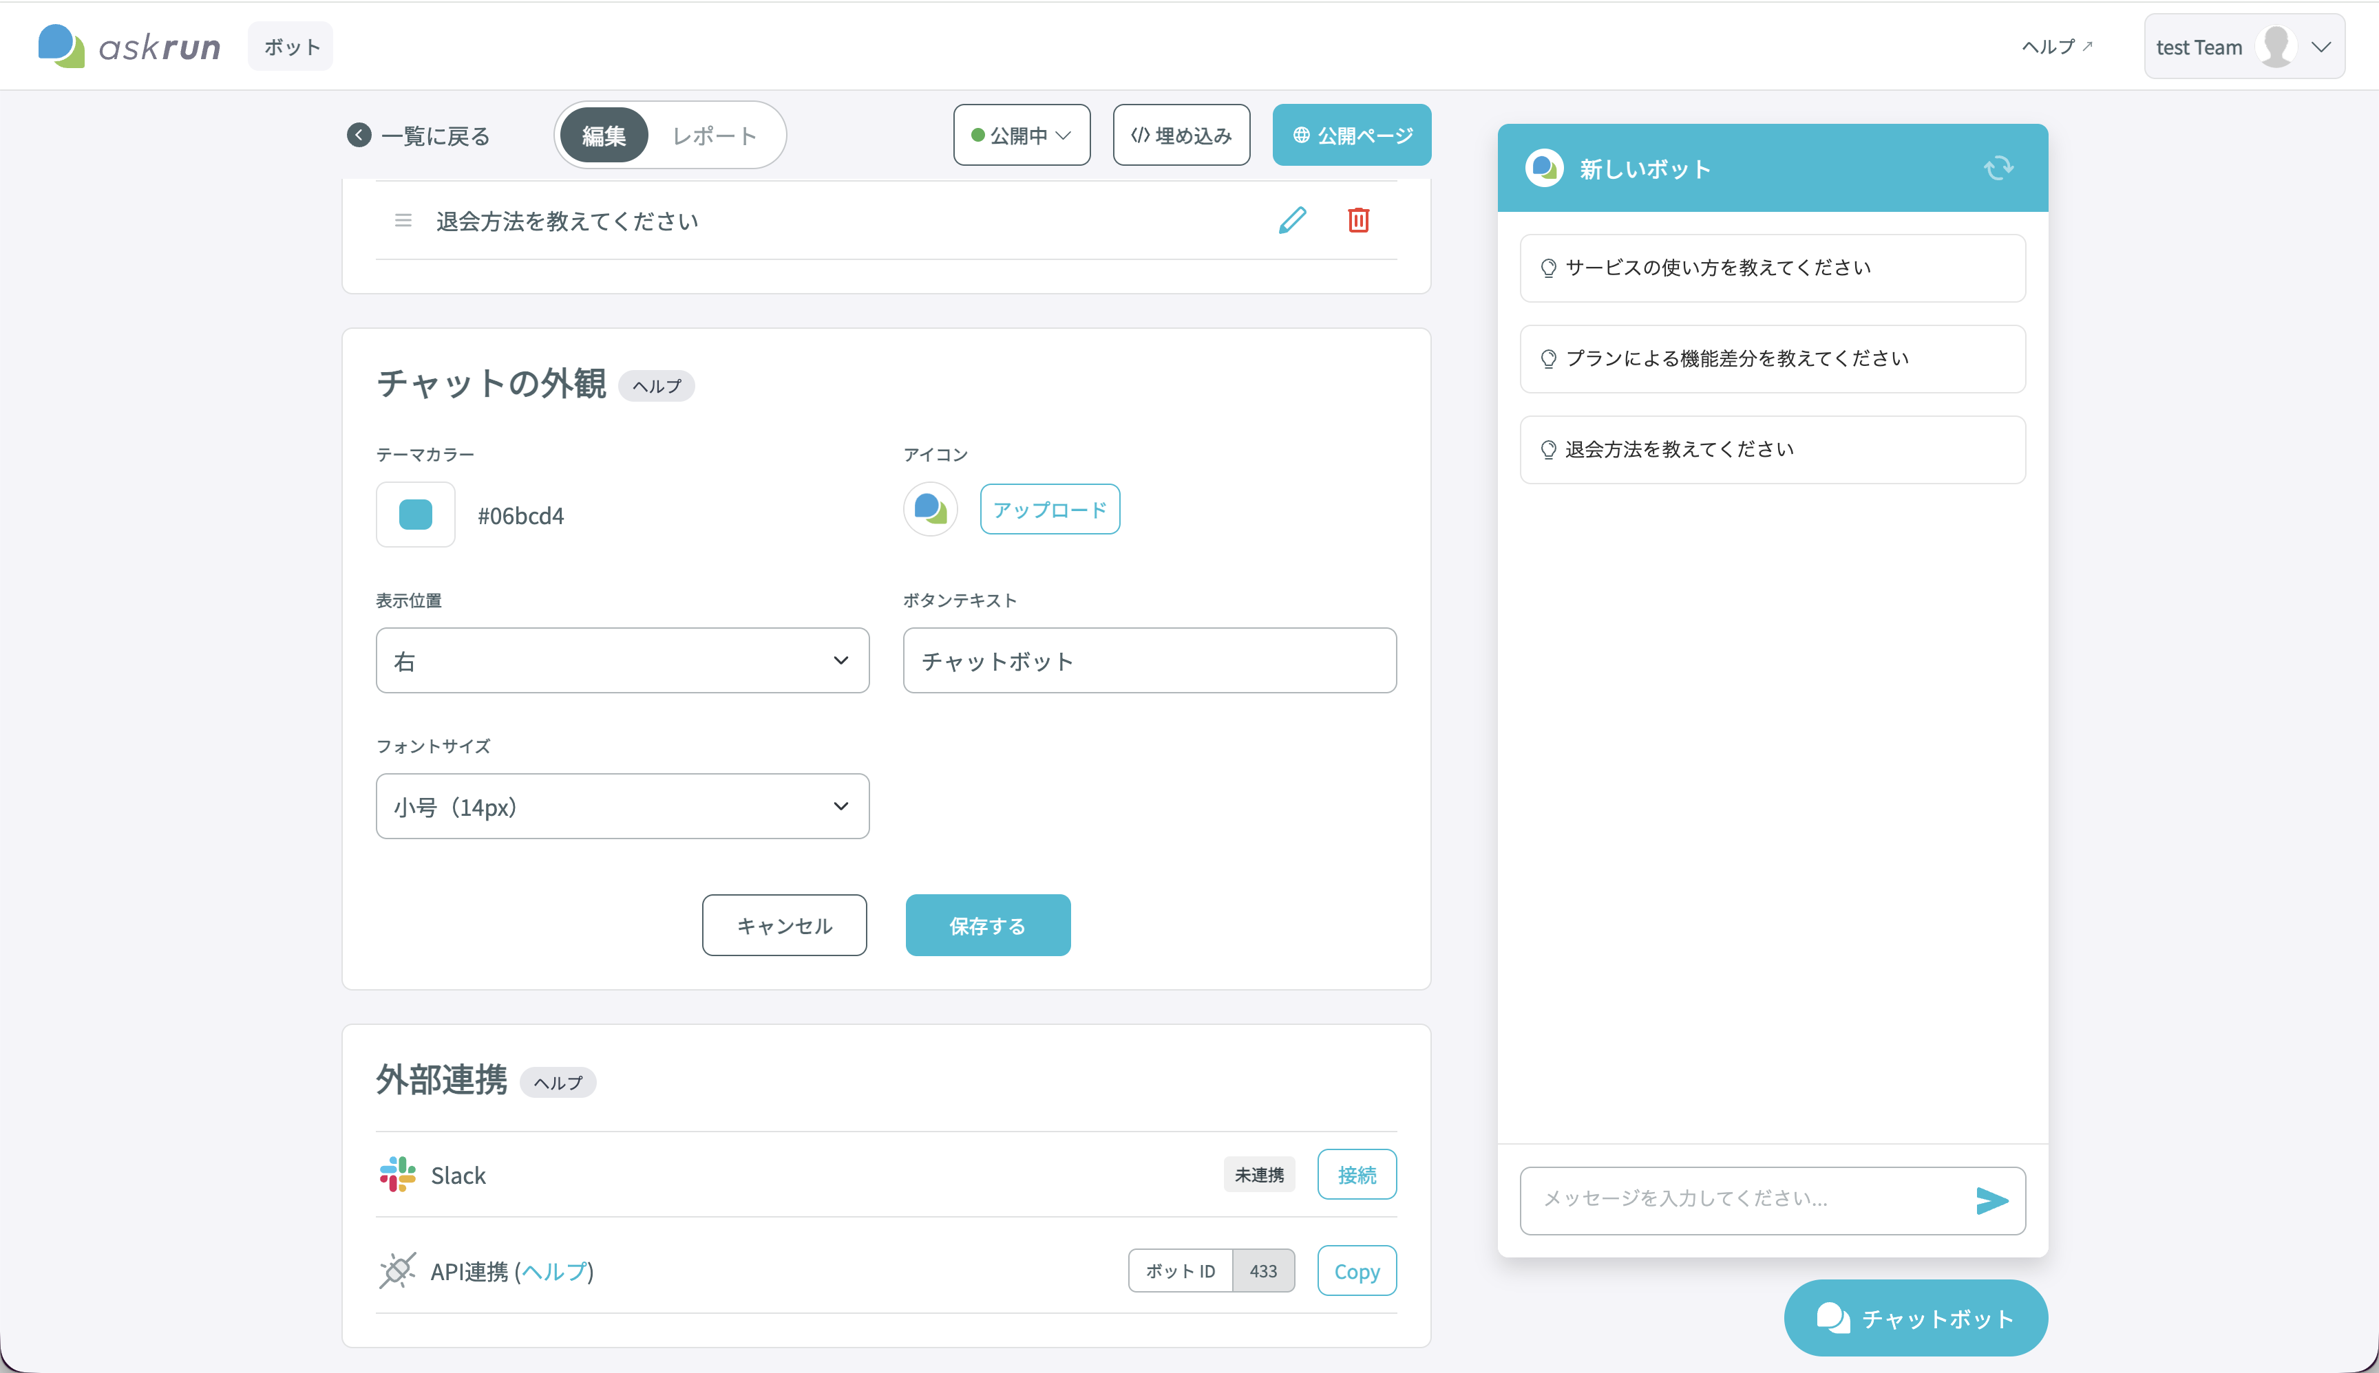The width and height of the screenshot is (2379, 1373).
Task: Select suggestion プランによる機能差分を教えてください
Action: (x=1773, y=358)
